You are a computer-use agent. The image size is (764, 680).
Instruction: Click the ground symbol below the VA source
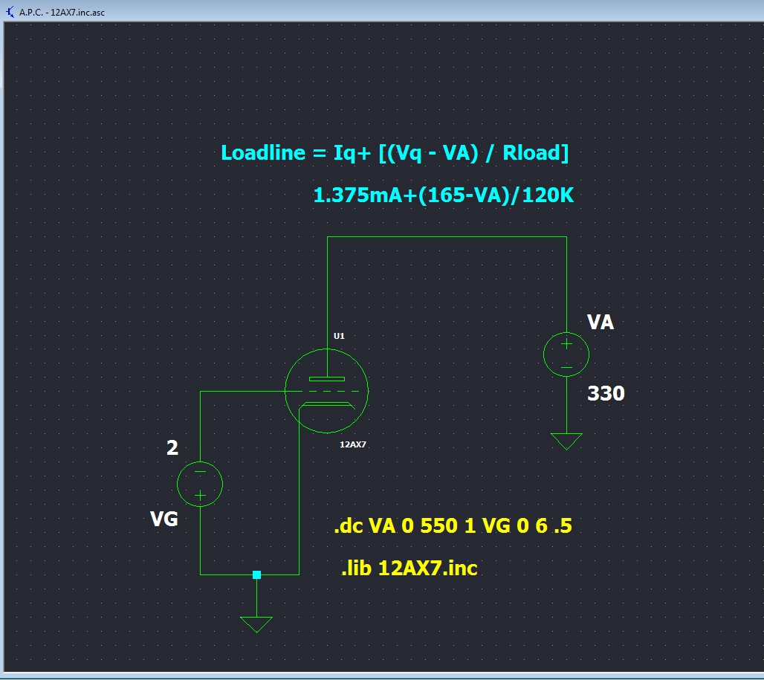tap(566, 441)
